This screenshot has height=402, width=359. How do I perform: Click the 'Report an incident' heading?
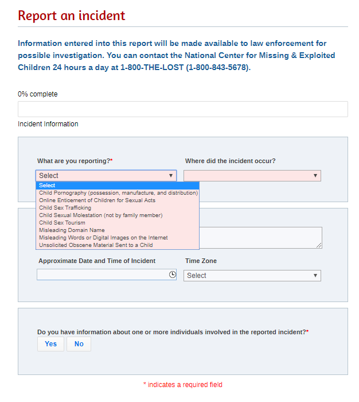(71, 16)
